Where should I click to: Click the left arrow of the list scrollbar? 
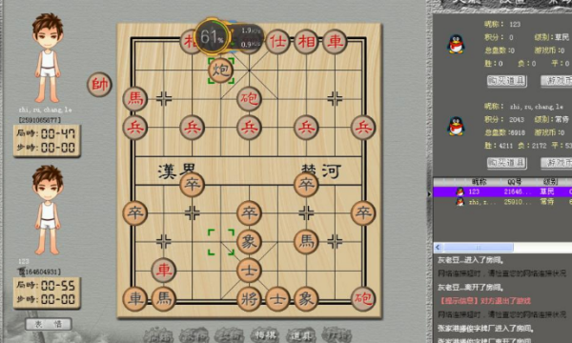coord(439,248)
